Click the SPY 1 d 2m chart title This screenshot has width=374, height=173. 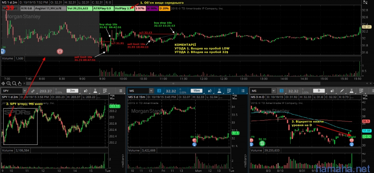(x=10, y=97)
